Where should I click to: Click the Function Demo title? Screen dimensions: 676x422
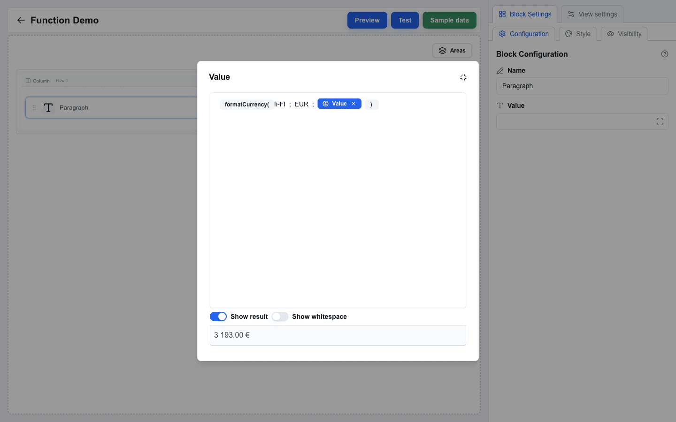pyautogui.click(x=65, y=20)
